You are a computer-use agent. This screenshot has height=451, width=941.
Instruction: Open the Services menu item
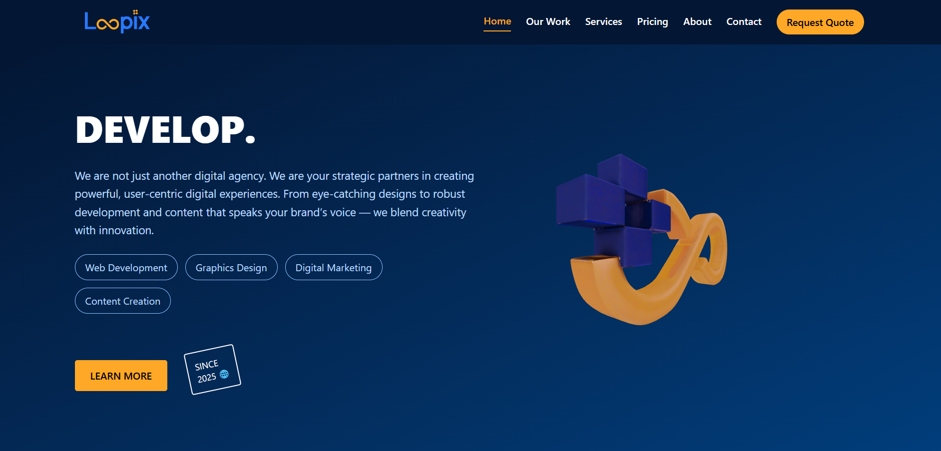[x=603, y=21]
